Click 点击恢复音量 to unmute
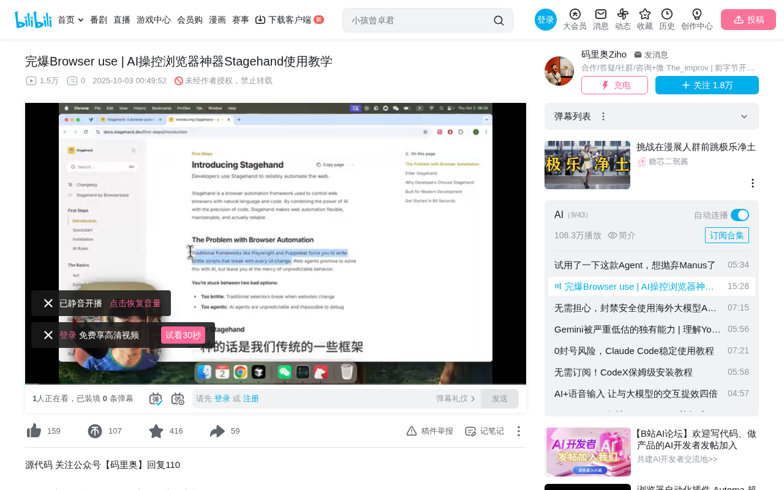Viewport: 784px width, 490px height. tap(135, 303)
